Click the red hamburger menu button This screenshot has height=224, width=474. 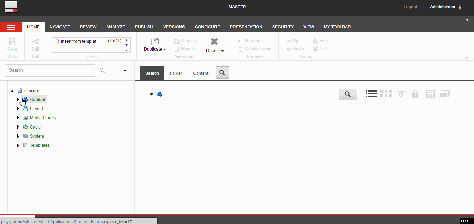coord(11,27)
